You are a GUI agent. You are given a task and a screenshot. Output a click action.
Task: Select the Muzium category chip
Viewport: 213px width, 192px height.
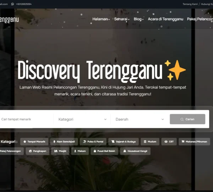coord(150,142)
